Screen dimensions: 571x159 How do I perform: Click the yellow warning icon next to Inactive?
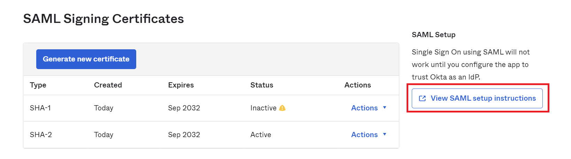coord(283,108)
